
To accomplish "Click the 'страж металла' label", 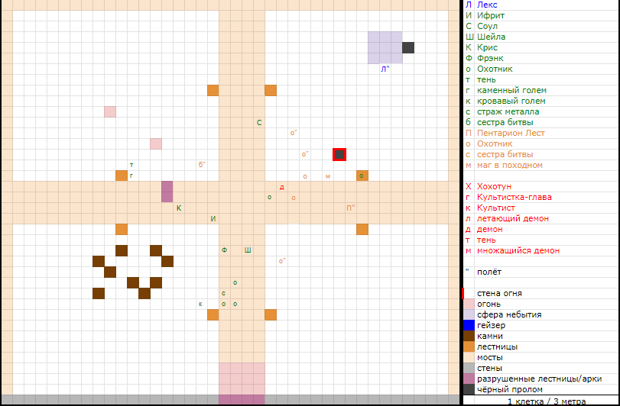I will pyautogui.click(x=508, y=111).
